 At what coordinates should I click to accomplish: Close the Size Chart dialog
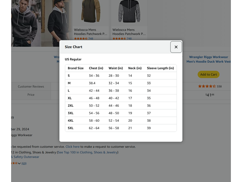[176, 47]
